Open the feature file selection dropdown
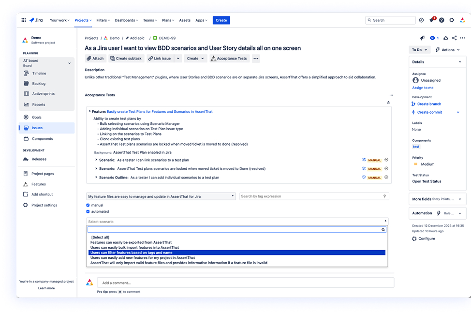Image resolution: width=471 pixels, height=314 pixels. (161, 196)
